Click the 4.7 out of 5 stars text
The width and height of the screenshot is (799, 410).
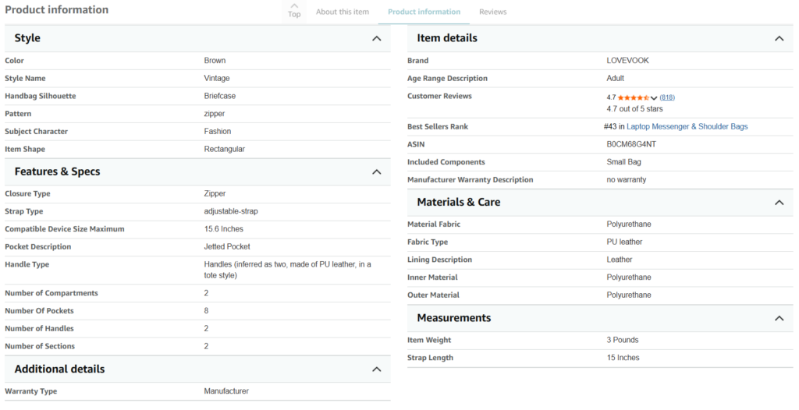634,108
